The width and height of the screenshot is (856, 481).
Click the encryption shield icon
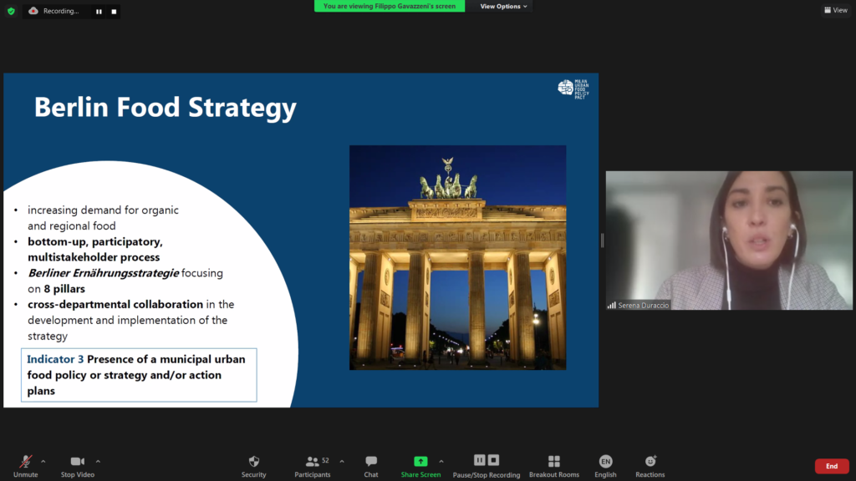[11, 11]
